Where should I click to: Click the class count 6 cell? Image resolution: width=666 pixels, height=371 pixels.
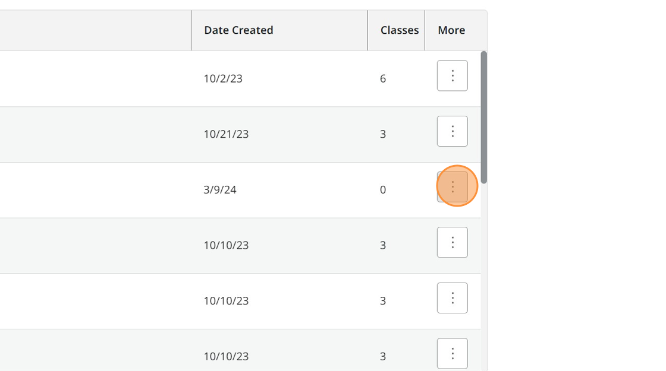[x=383, y=78]
